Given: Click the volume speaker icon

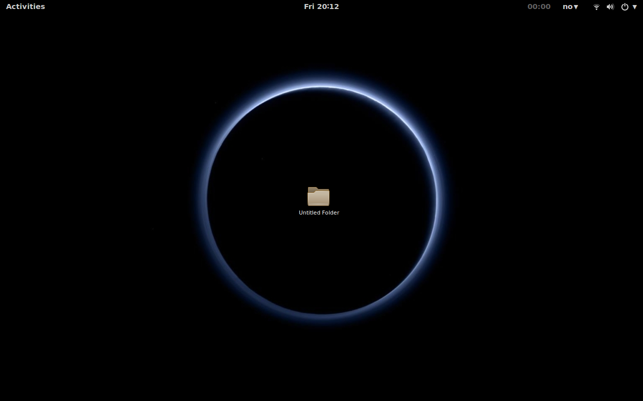Looking at the screenshot, I should tap(610, 7).
